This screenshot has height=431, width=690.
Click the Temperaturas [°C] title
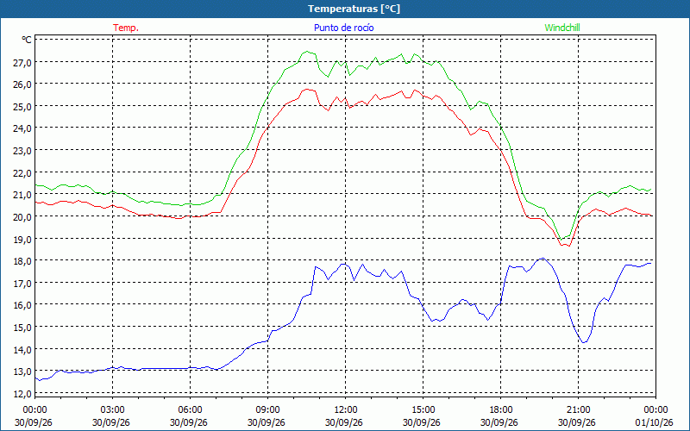pyautogui.click(x=354, y=9)
